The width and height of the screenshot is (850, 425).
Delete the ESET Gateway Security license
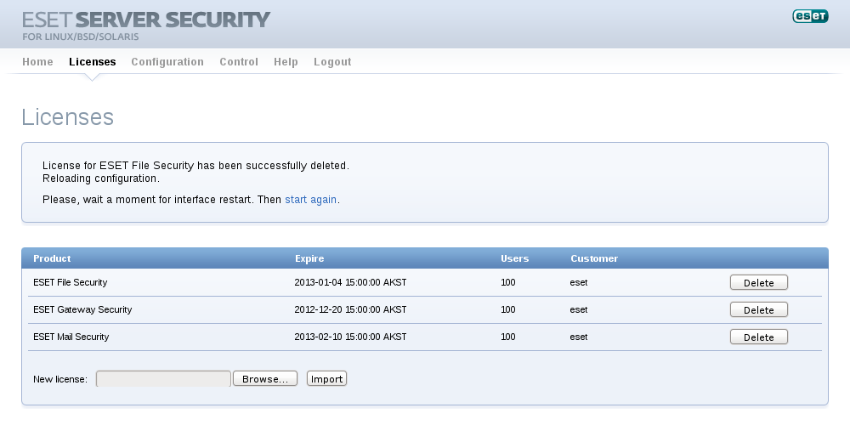coord(759,309)
